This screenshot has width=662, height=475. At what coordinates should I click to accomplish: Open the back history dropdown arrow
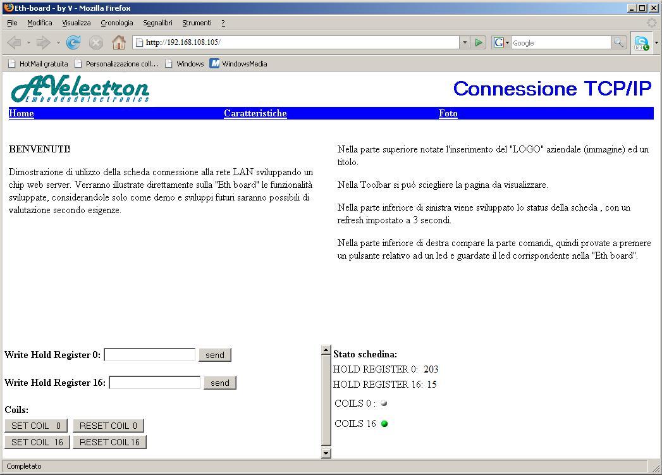tap(28, 42)
